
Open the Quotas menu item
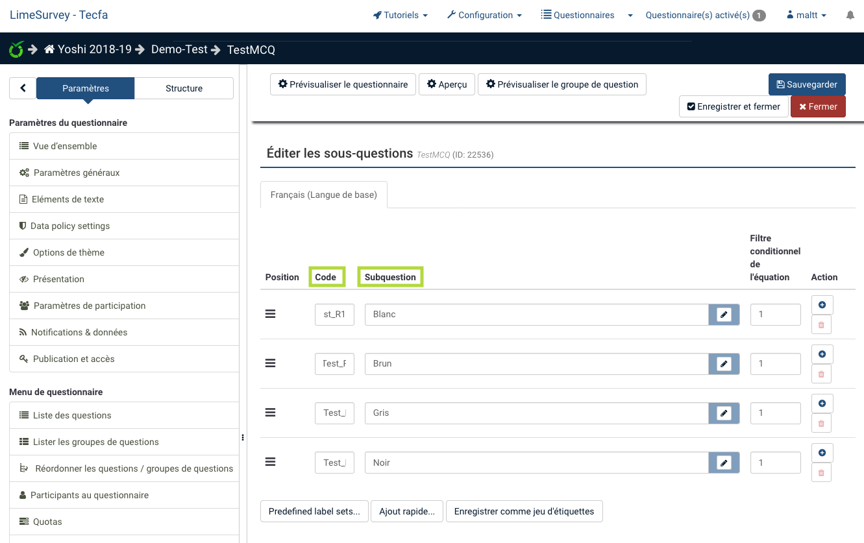124,522
